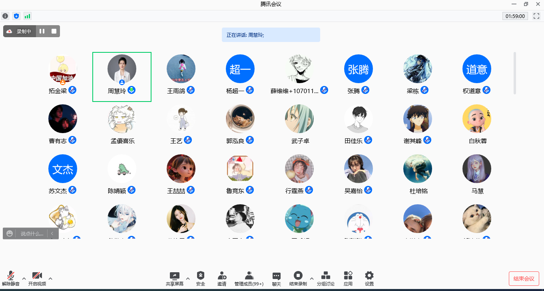Select 周慧玲's highlighted participant tile
The width and height of the screenshot is (544, 291).
click(122, 77)
